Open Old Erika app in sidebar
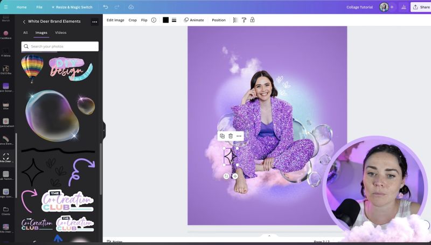 6,70
